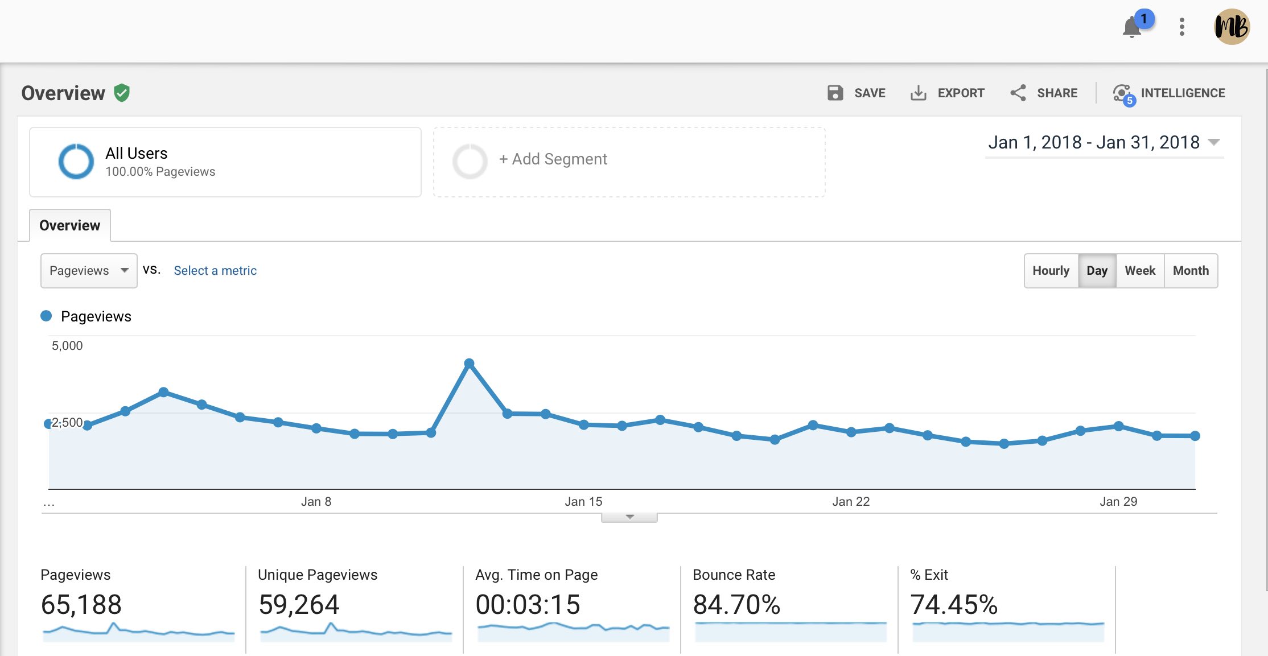Select the Bounce Rate 84.70% metric

tap(790, 609)
